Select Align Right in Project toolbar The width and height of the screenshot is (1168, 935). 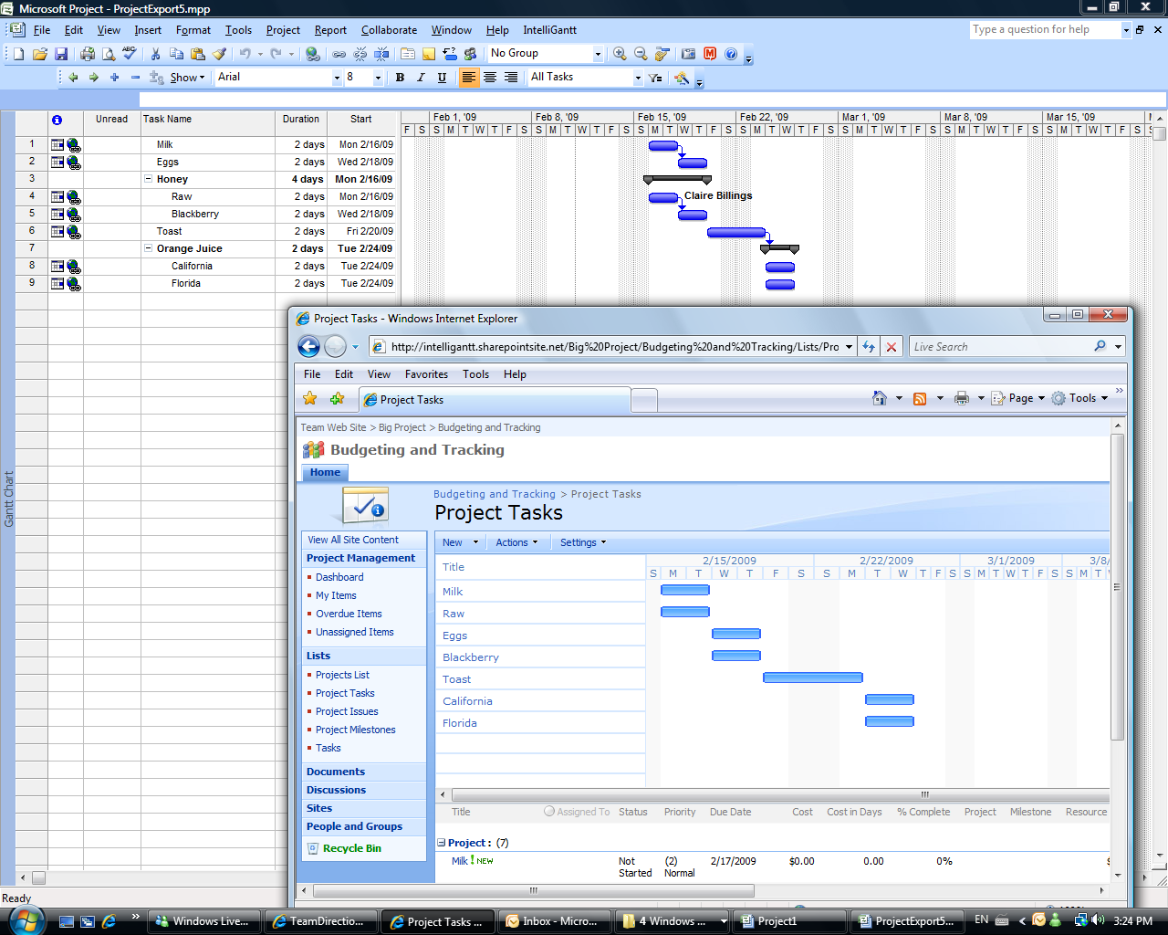click(511, 78)
